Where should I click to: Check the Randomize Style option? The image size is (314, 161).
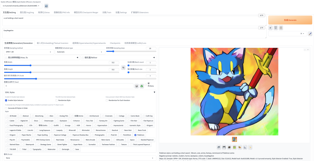tap(56, 100)
